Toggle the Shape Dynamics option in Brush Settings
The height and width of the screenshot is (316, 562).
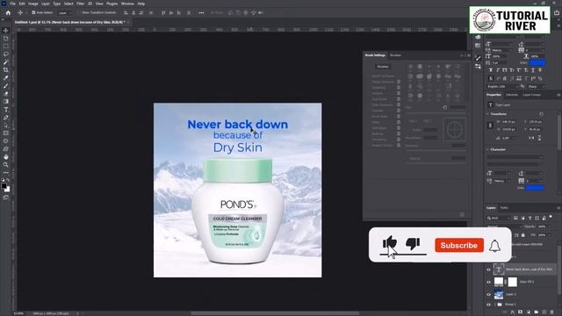click(383, 82)
